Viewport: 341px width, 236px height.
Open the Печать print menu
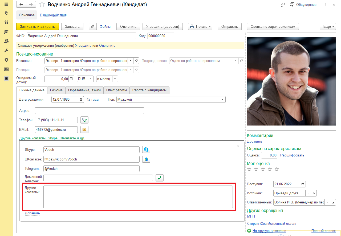coord(200,26)
